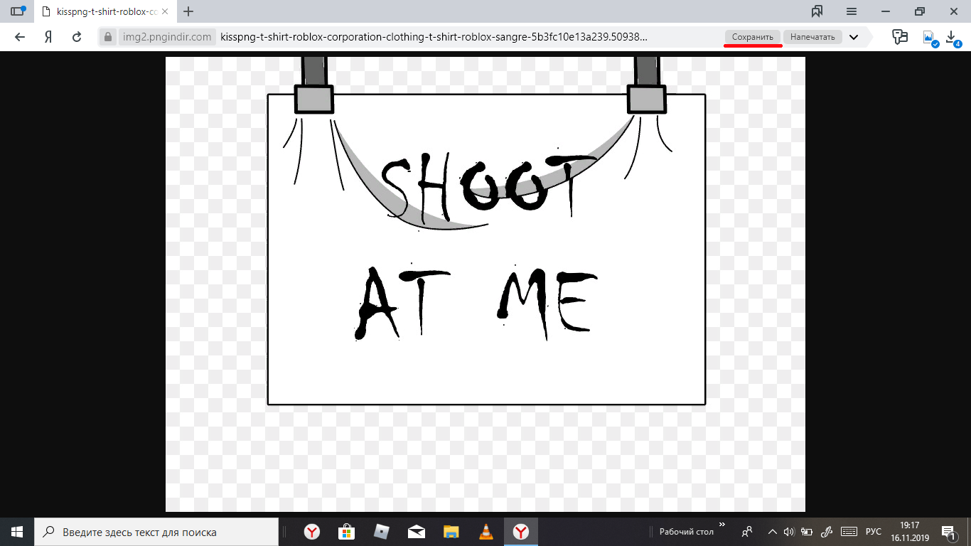Viewport: 971px width, 546px height.
Task: Launch VLC media player from taskbar
Action: click(x=486, y=532)
